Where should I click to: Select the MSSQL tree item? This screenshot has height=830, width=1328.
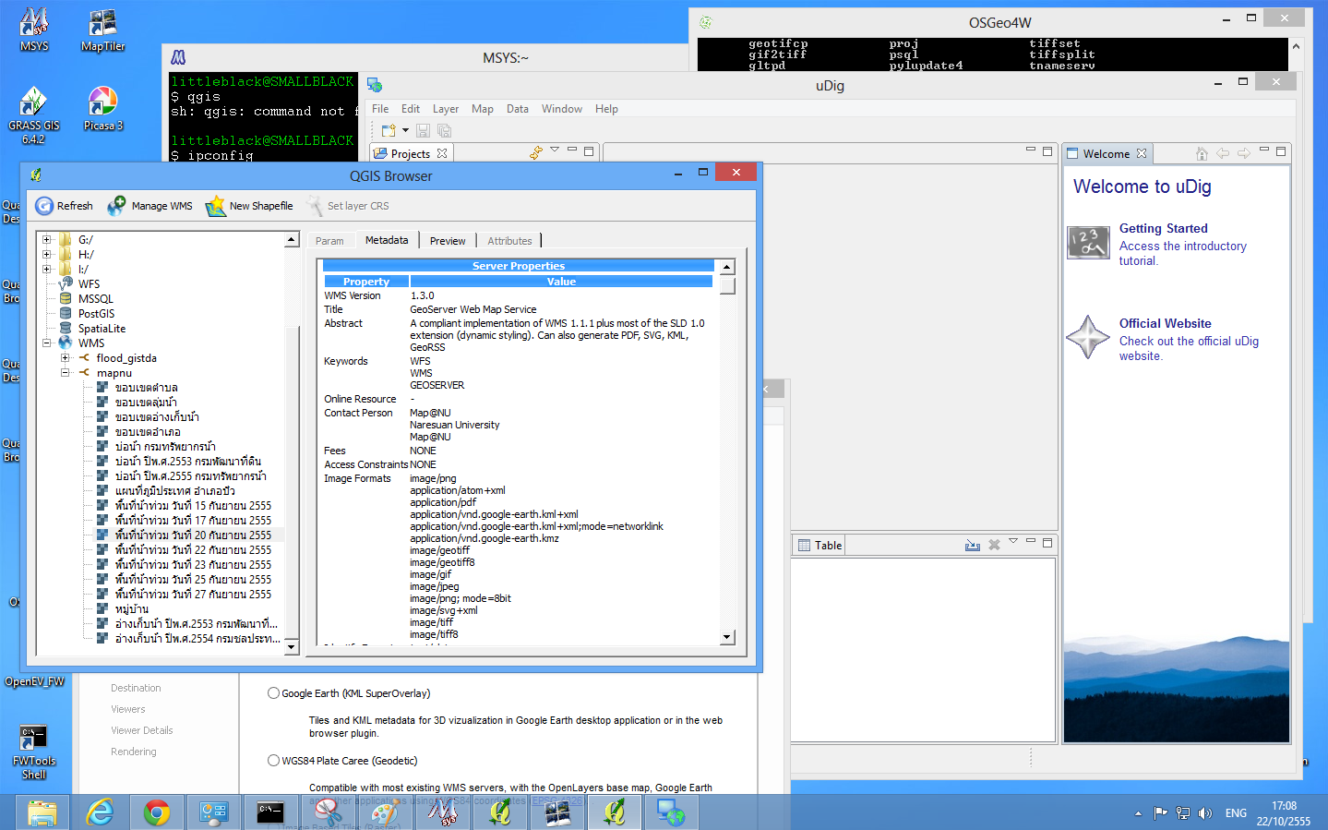pyautogui.click(x=96, y=299)
